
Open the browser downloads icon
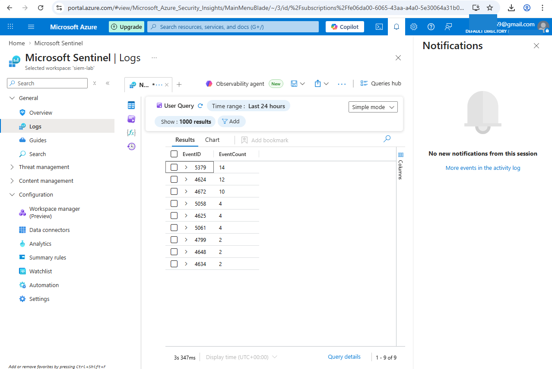coord(511,8)
